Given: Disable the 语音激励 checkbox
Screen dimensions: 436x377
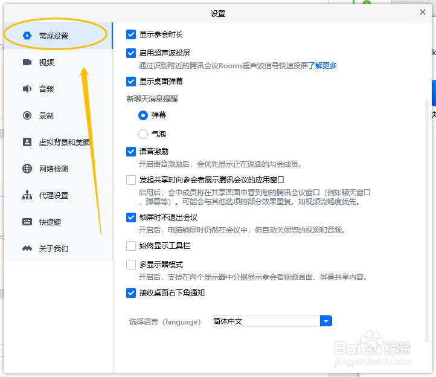Looking at the screenshot, I should point(131,152).
